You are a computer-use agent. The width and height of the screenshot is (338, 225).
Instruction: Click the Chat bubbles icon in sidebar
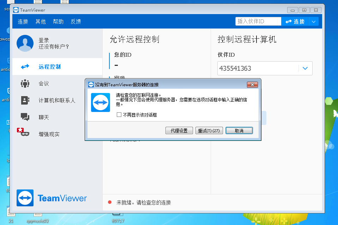(25, 117)
